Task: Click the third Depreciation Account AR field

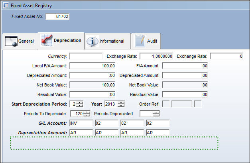Action: pos(132,133)
